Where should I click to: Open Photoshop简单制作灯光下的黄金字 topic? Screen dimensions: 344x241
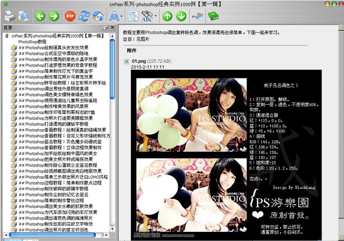[56, 71]
